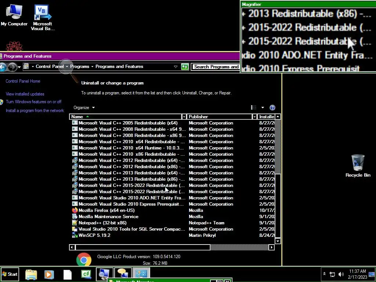Click the vertical scrollbar down arrow
The image size is (376, 282).
pos(278,241)
